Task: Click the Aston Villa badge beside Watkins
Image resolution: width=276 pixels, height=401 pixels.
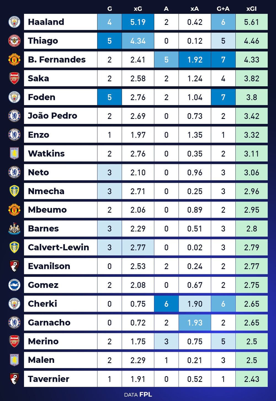Action: point(14,153)
